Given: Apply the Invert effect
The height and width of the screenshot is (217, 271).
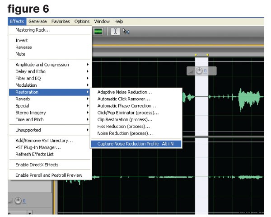Looking at the screenshot, I should coord(50,40).
